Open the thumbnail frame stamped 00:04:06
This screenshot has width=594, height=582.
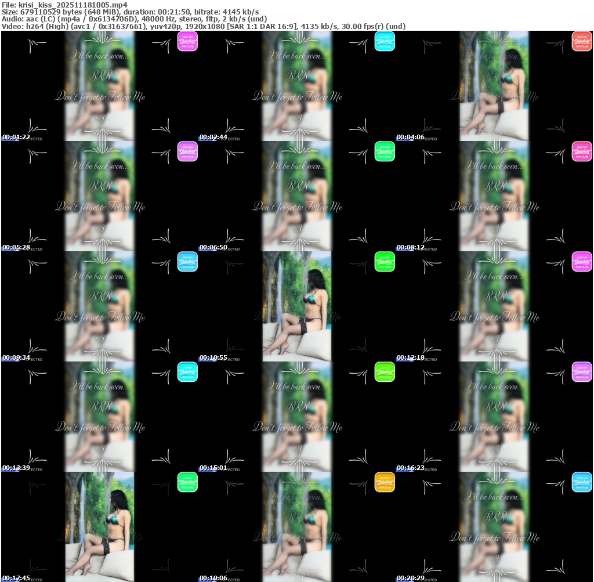click(x=494, y=86)
